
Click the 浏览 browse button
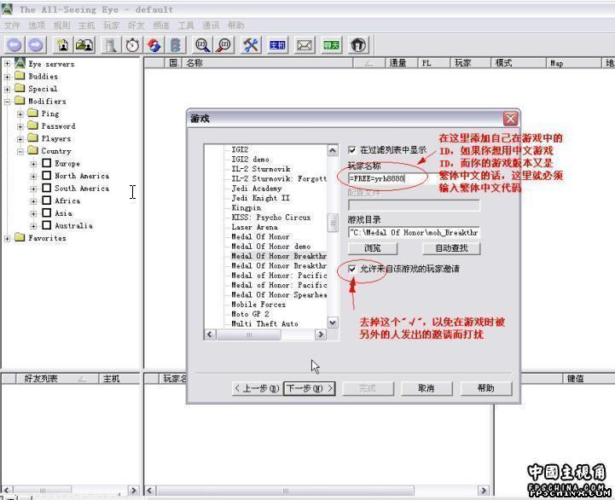tap(372, 248)
